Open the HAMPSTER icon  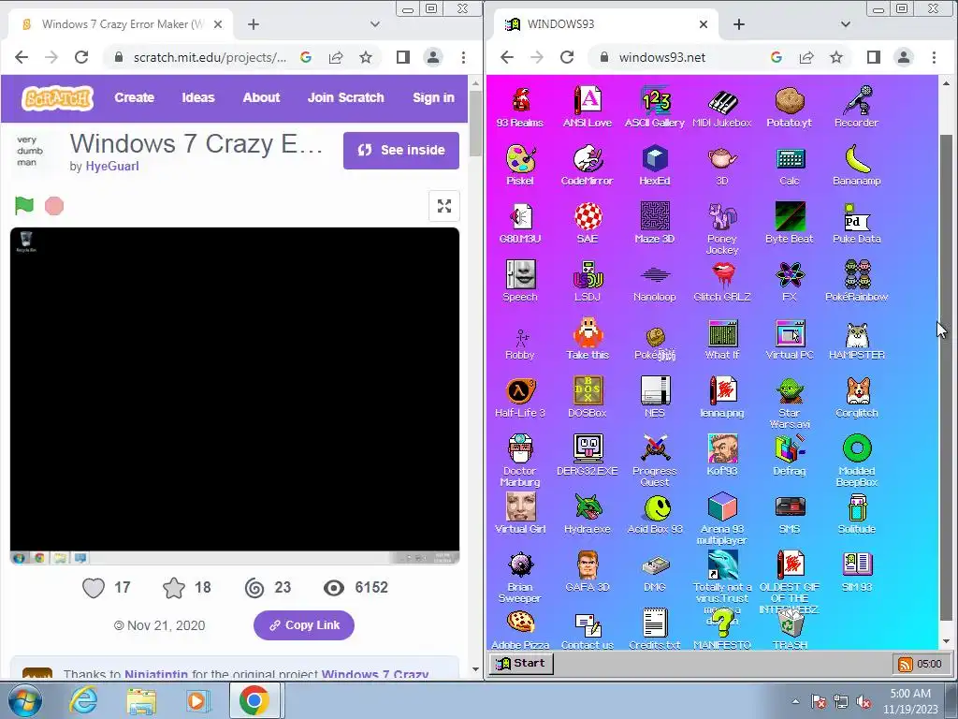857,339
